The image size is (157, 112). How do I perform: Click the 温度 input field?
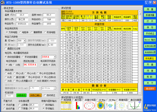22,15
